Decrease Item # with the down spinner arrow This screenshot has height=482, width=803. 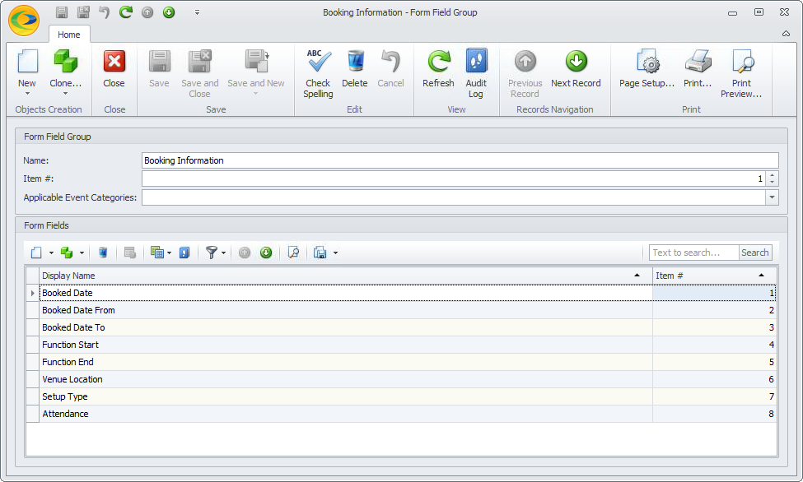tap(773, 182)
